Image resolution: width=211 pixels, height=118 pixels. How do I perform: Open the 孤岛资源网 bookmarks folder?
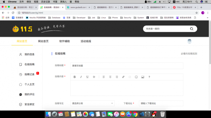167,18
